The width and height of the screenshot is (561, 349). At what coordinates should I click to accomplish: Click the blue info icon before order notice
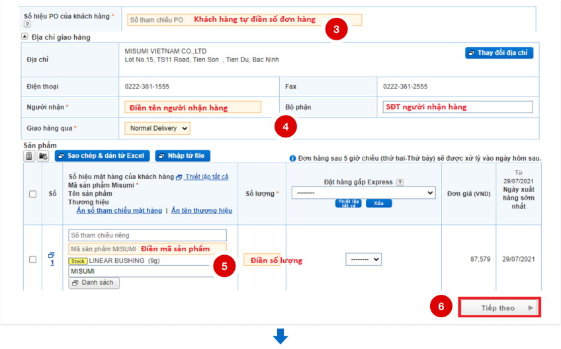coord(292,159)
